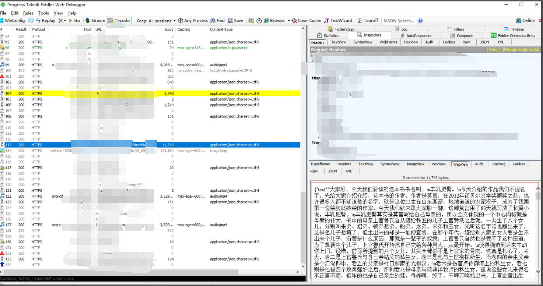Open the Composer tab
This screenshot has width=543, height=286.
(x=462, y=36)
